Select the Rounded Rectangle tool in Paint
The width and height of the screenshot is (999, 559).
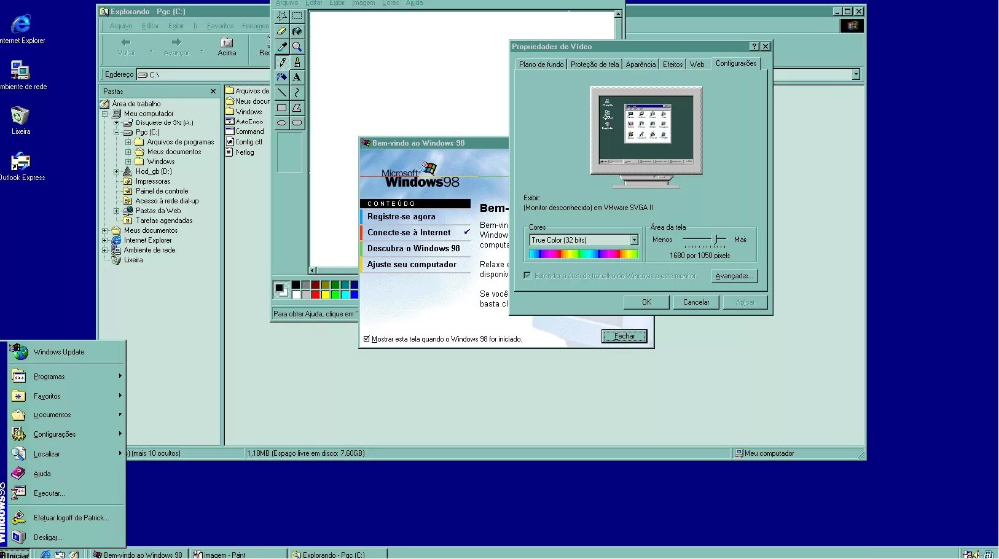[297, 123]
